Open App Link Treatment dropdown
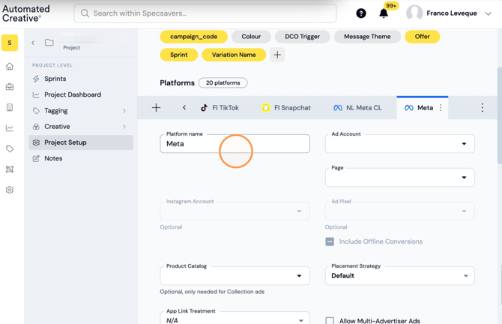The image size is (502, 324). (x=235, y=318)
